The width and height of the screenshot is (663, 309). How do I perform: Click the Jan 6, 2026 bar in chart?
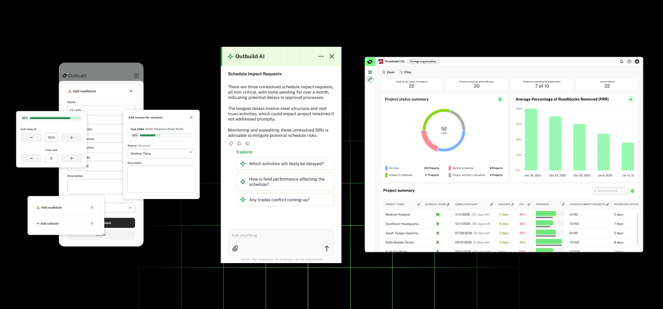point(604,152)
